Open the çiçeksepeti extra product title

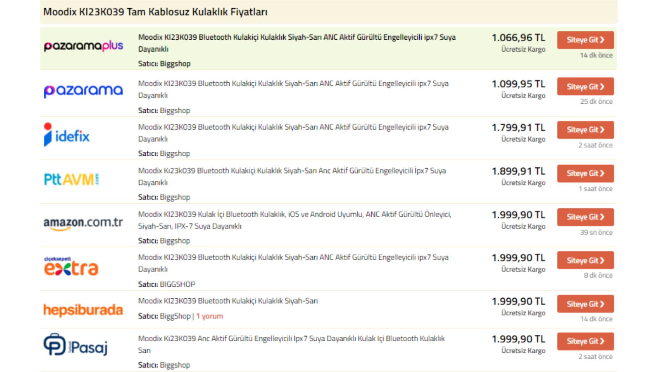[293, 263]
